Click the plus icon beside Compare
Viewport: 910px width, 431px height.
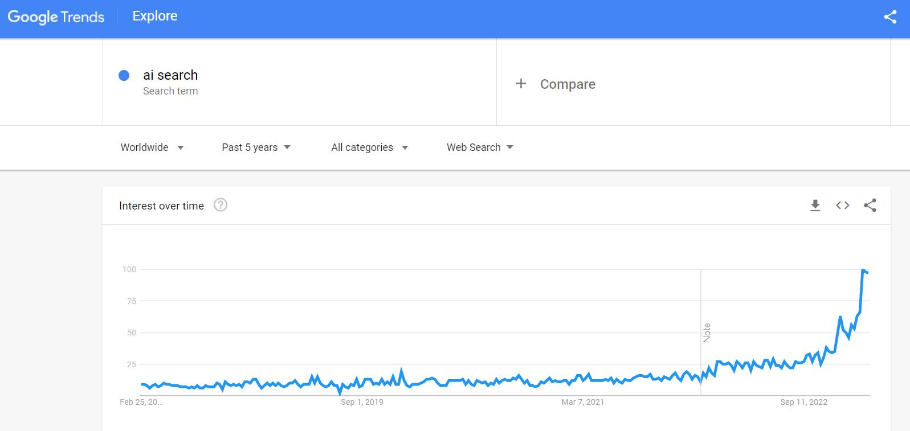(x=521, y=84)
